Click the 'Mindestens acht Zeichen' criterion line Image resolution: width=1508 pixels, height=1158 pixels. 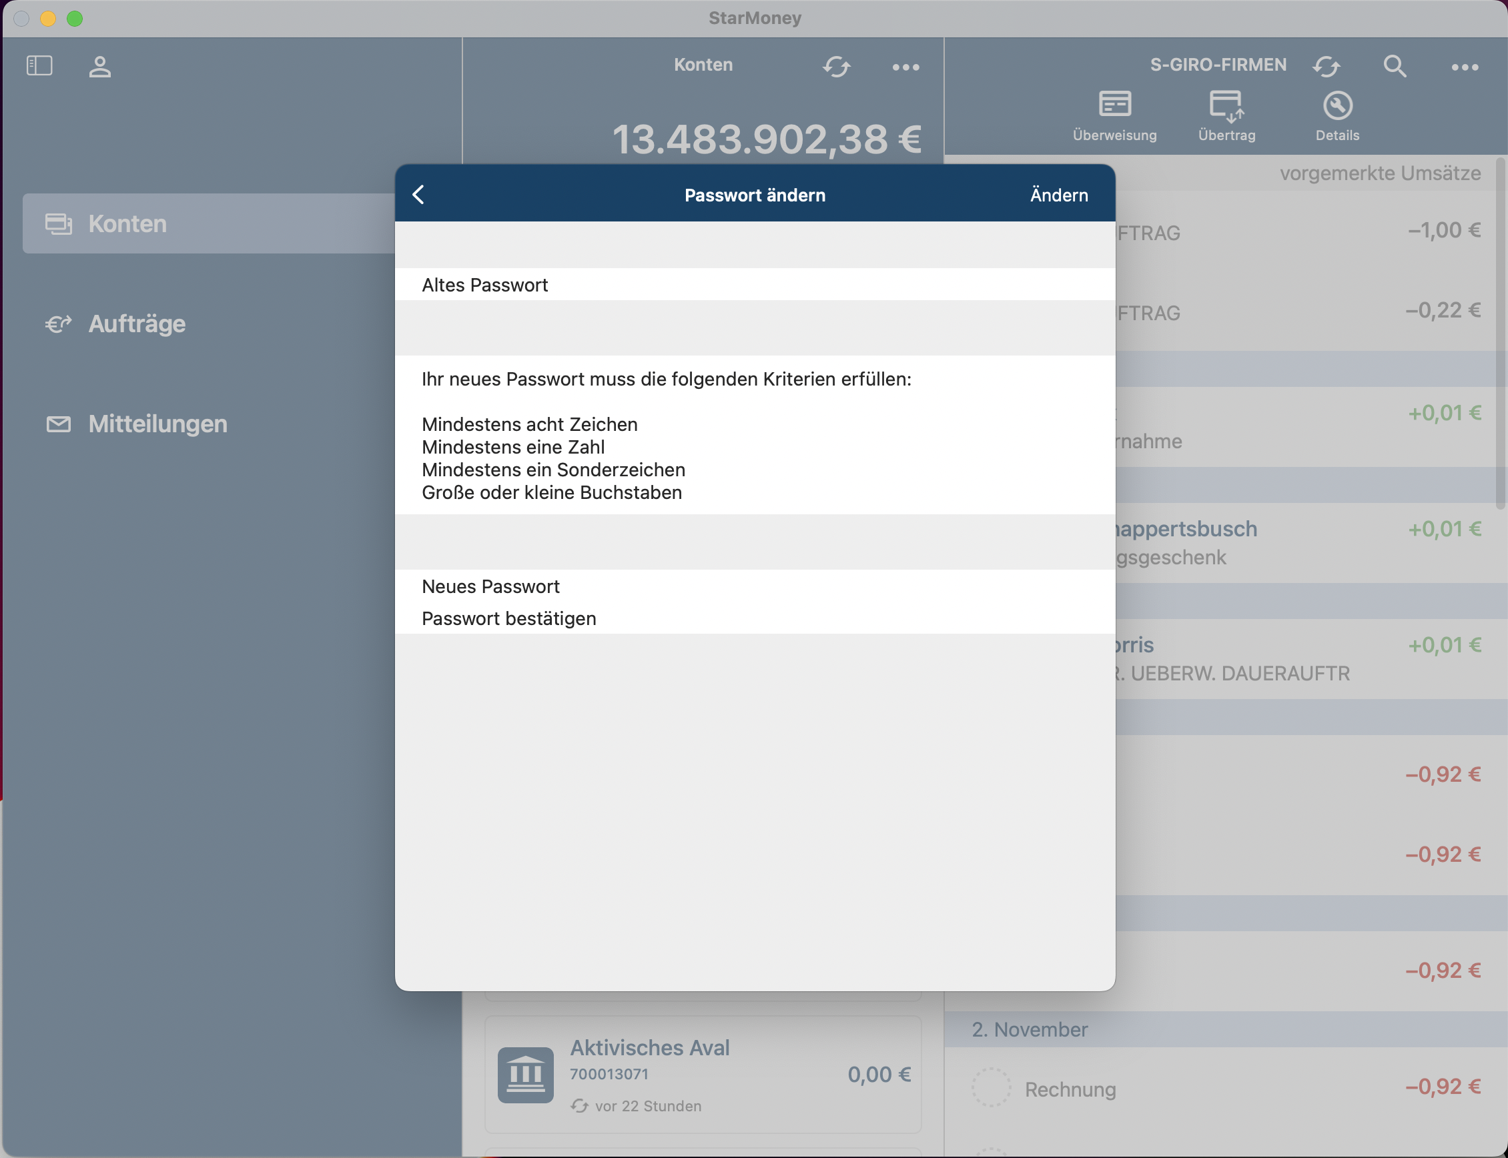[x=530, y=424]
